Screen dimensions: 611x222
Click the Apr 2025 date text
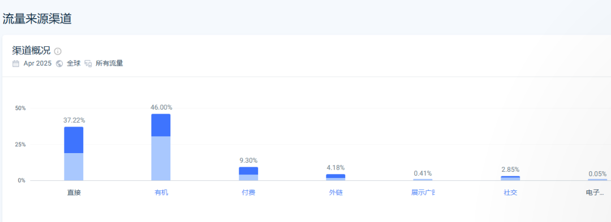point(37,64)
